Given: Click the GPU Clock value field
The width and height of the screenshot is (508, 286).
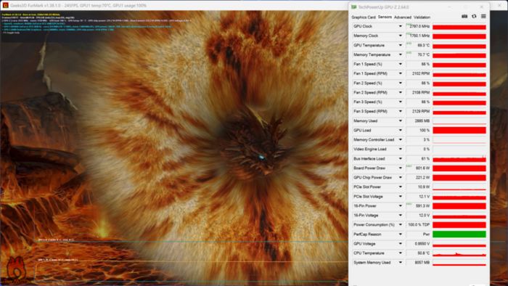Looking at the screenshot, I should click(418, 26).
